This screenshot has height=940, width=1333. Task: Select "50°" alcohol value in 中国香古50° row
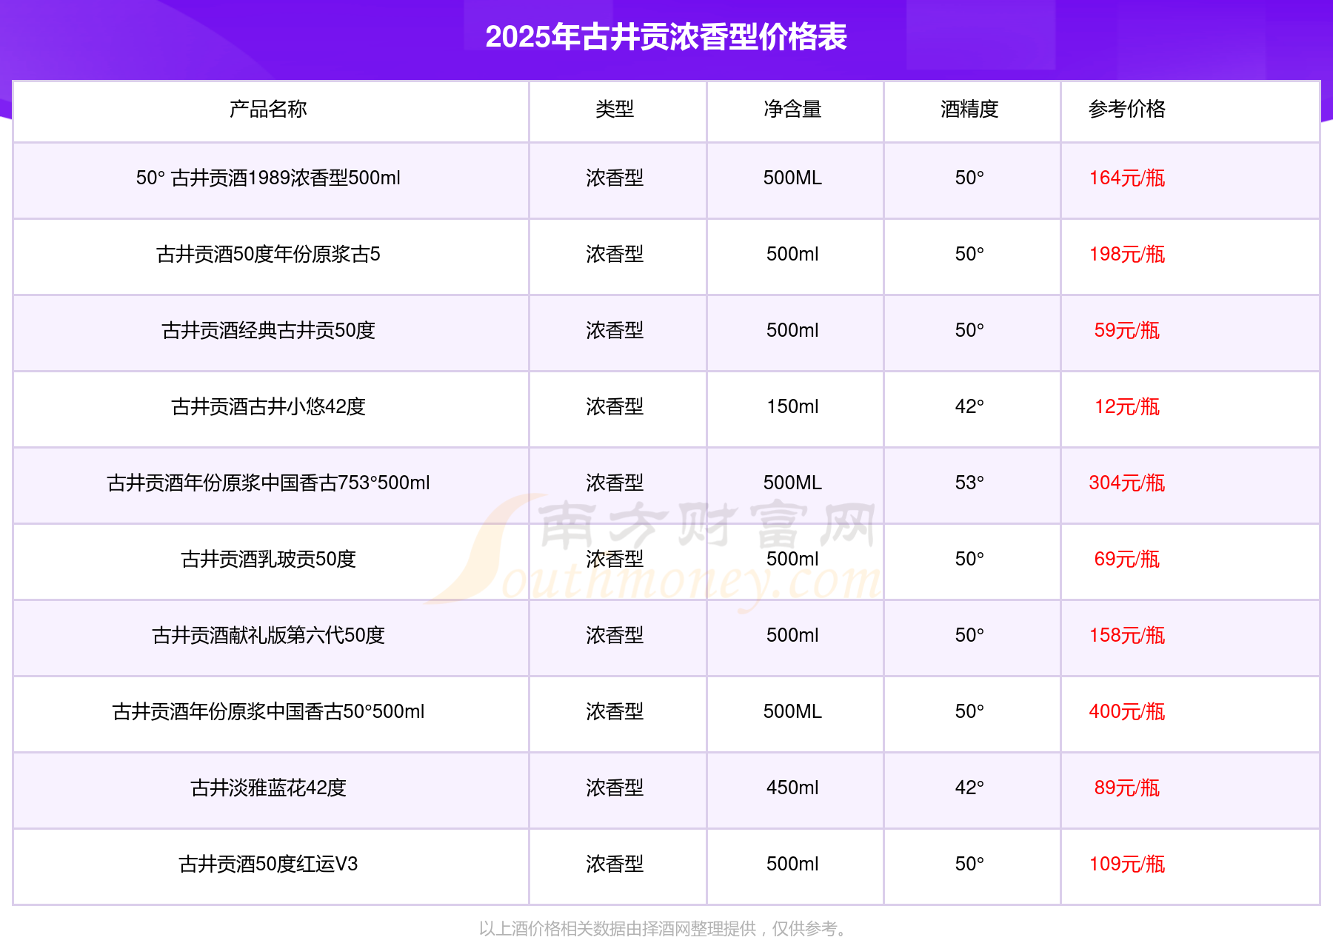(x=969, y=712)
